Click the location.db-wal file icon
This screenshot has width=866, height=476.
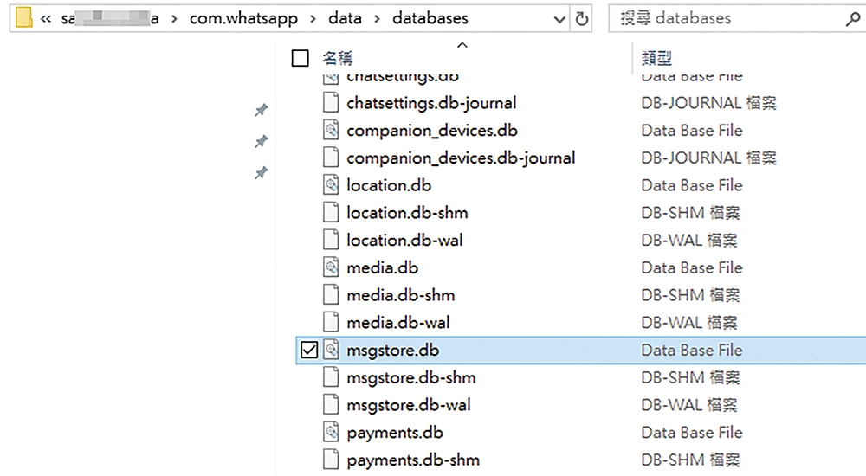(331, 241)
